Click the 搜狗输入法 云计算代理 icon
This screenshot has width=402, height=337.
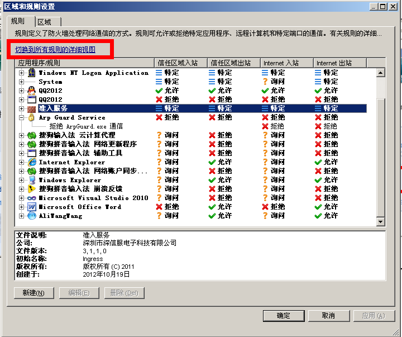click(31, 135)
